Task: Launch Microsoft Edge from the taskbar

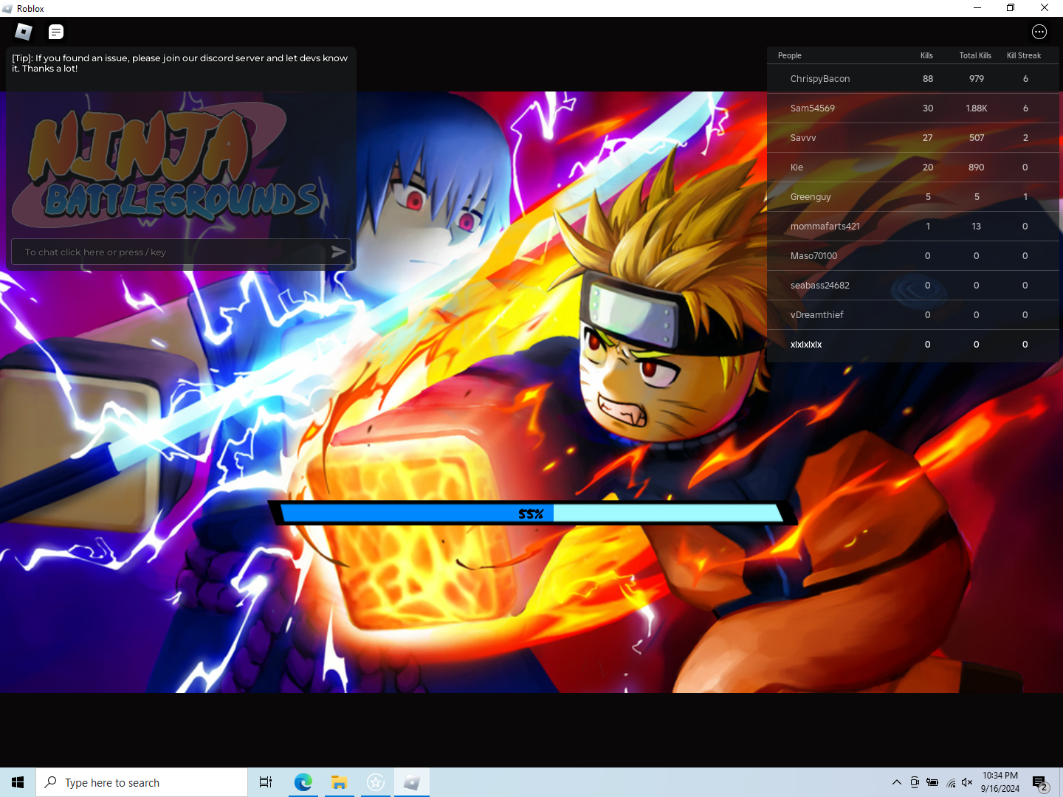Action: coord(303,782)
